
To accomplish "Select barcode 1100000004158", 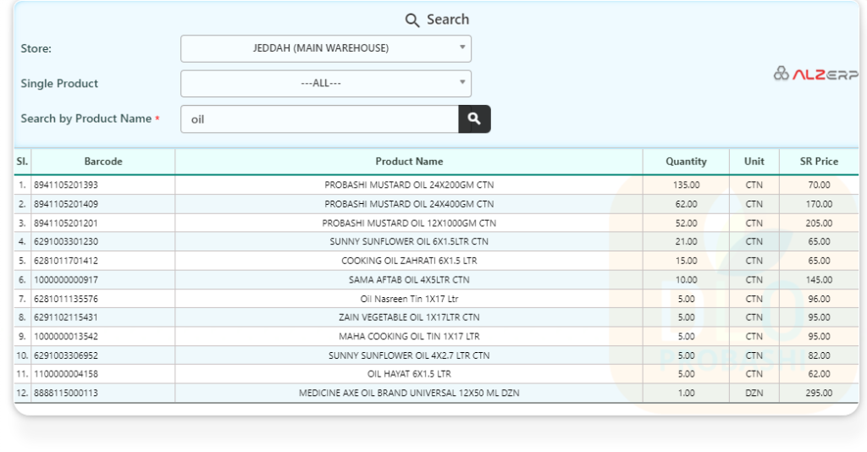I will click(66, 374).
